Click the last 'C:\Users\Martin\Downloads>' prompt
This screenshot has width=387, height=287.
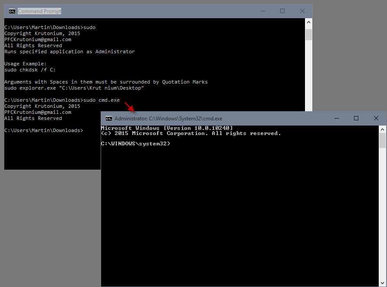44,130
